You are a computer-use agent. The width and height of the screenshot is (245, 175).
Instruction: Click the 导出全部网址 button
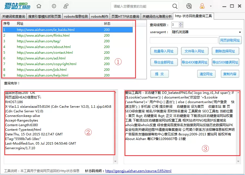[x=164, y=62]
